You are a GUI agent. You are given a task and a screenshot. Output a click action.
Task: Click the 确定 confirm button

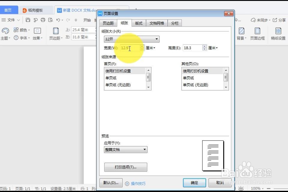[194, 183]
